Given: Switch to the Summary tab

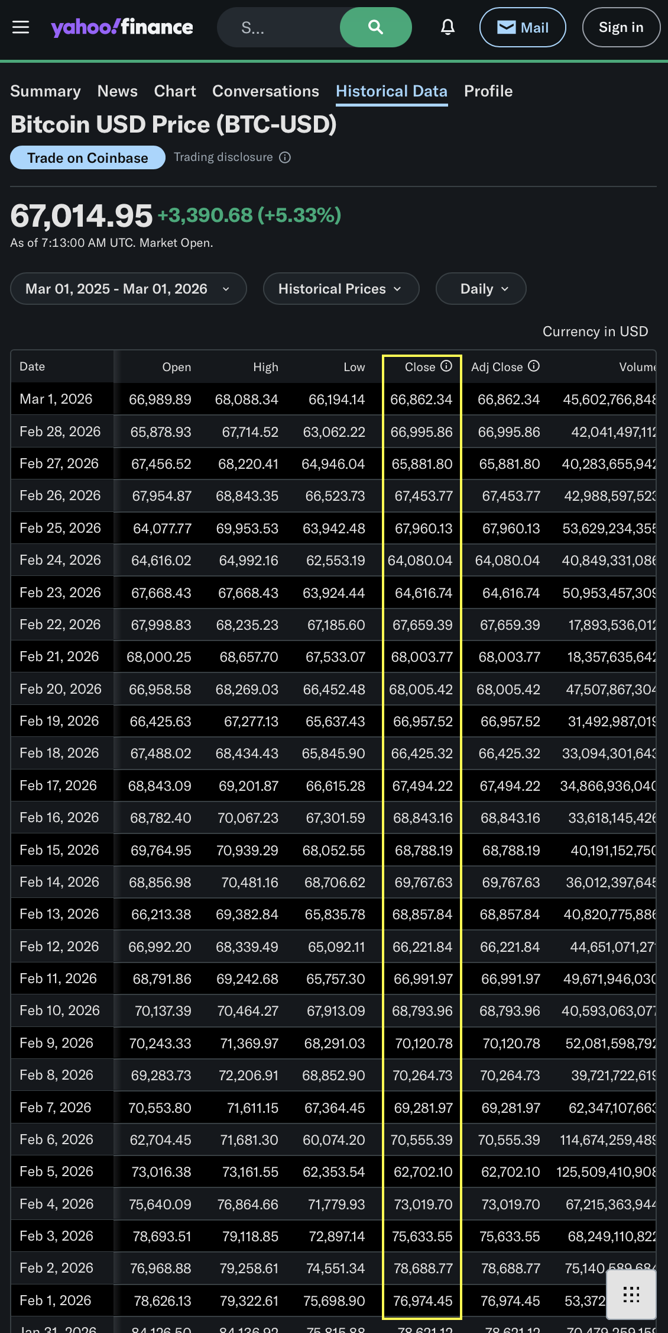Looking at the screenshot, I should coord(46,91).
